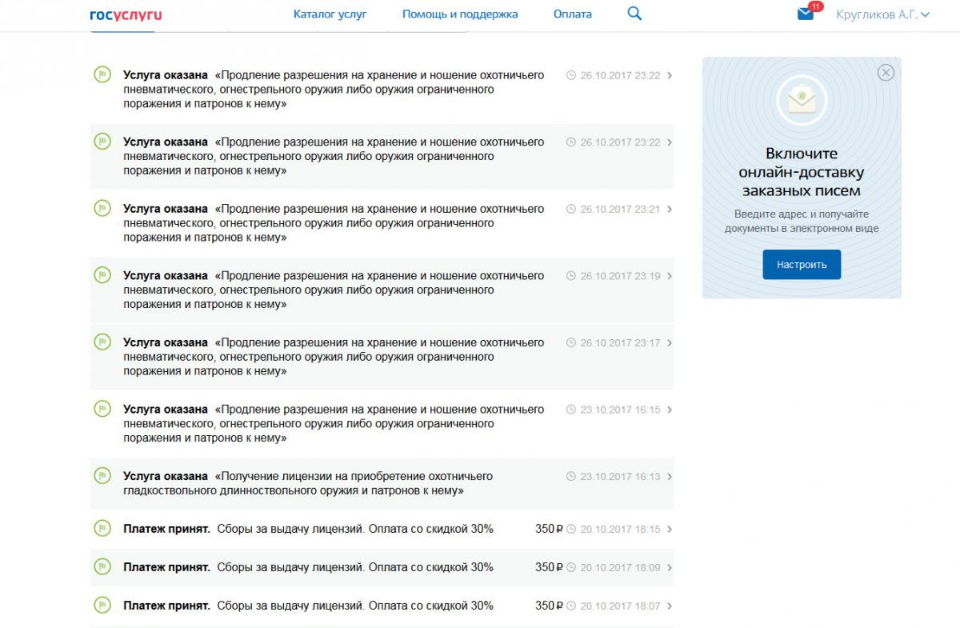Click status icon of 18:15 payment
This screenshot has width=960, height=628.
coord(102,528)
